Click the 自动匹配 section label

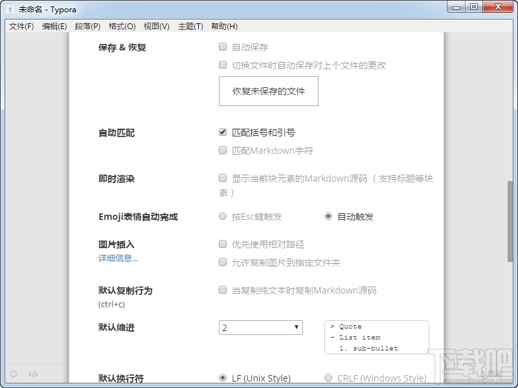[x=117, y=133]
